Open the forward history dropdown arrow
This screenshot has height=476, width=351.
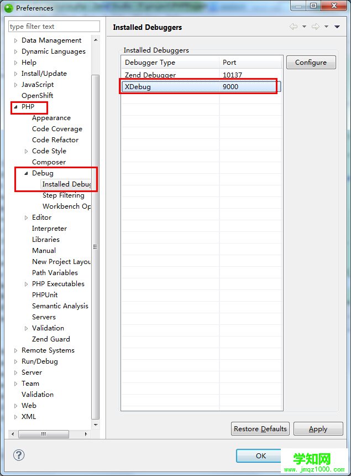(326, 27)
